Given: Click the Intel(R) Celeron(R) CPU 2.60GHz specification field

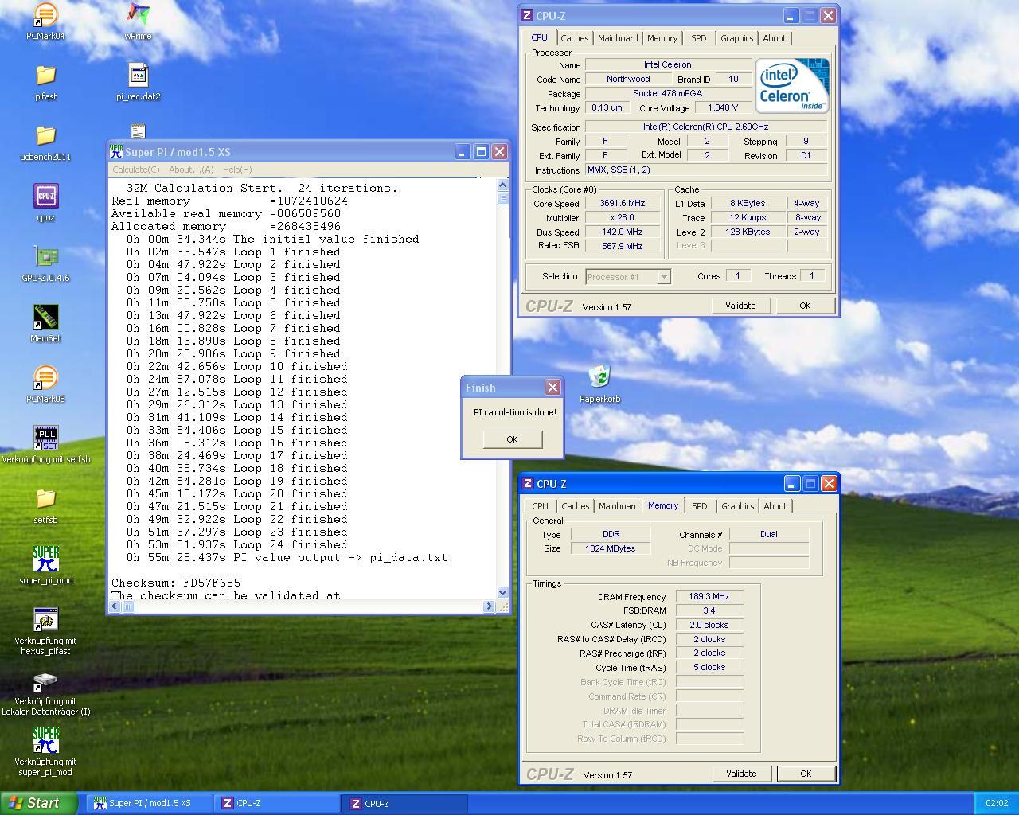Looking at the screenshot, I should (x=706, y=127).
